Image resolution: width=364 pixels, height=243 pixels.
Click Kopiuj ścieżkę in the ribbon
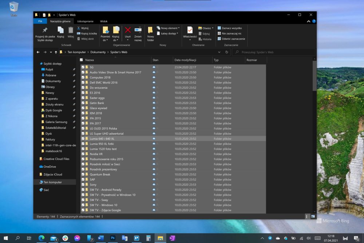tap(87, 34)
